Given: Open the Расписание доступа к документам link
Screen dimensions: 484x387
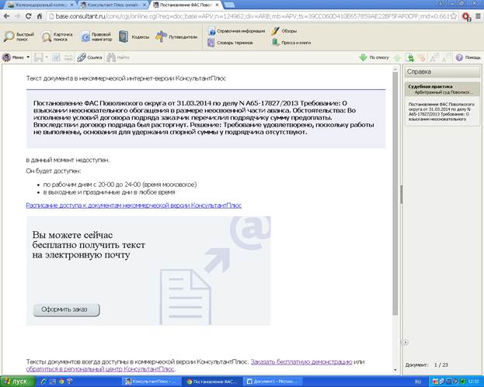Looking at the screenshot, I should click(134, 206).
